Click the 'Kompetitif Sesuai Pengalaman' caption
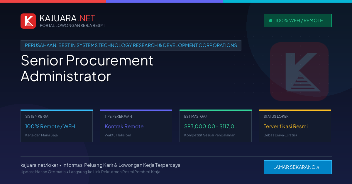 pyautogui.click(x=210, y=135)
